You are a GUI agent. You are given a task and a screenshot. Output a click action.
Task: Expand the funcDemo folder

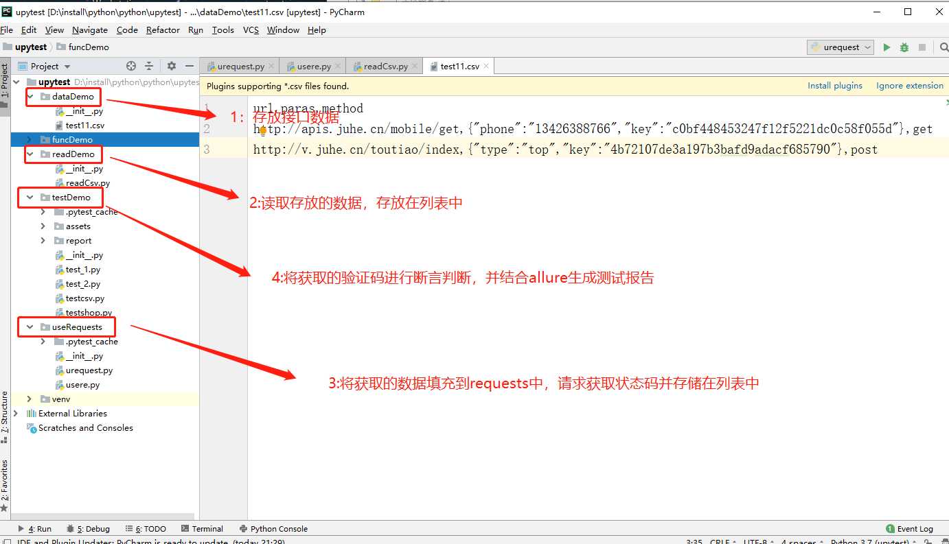point(30,139)
